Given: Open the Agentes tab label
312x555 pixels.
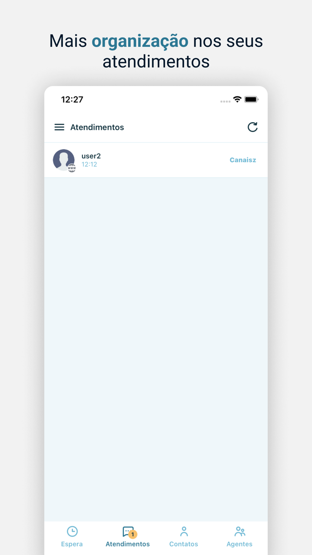Looking at the screenshot, I should 239,544.
